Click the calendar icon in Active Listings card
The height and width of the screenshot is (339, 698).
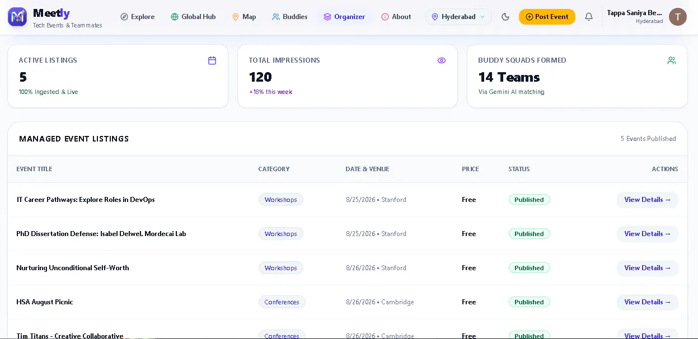pos(212,60)
